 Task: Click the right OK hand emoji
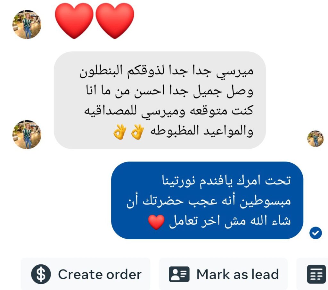[137, 132]
